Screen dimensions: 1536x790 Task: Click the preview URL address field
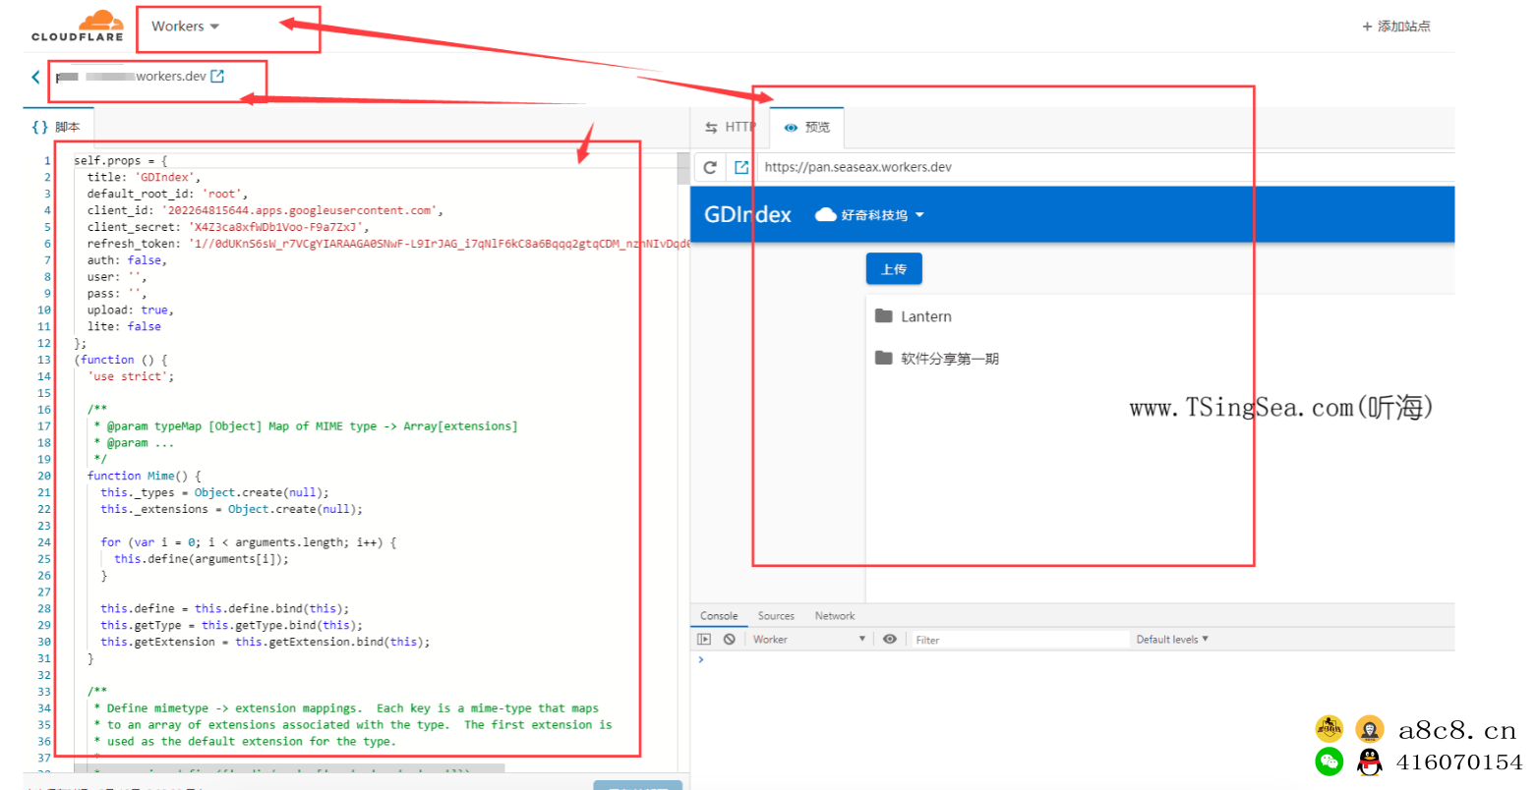point(1106,167)
